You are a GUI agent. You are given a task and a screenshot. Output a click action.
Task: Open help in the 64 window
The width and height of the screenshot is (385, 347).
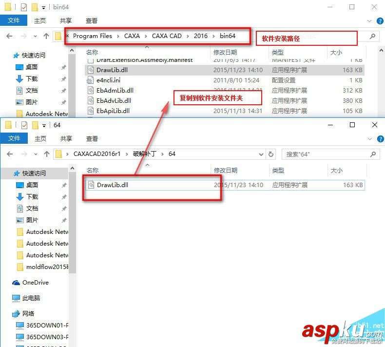[380, 139]
